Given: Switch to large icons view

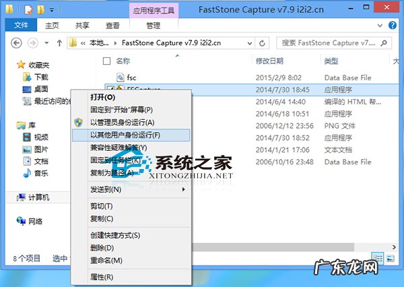Looking at the screenshot, I should (x=391, y=258).
